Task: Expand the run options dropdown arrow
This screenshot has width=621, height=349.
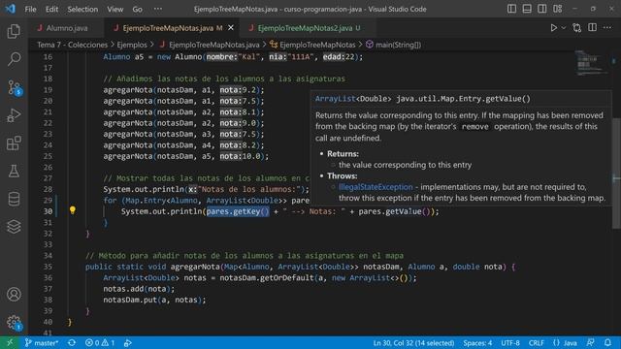Action: pos(563,28)
